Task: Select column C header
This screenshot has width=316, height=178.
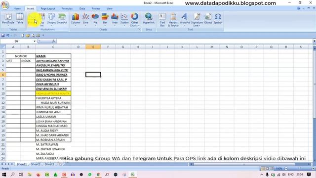Action: [53, 47]
